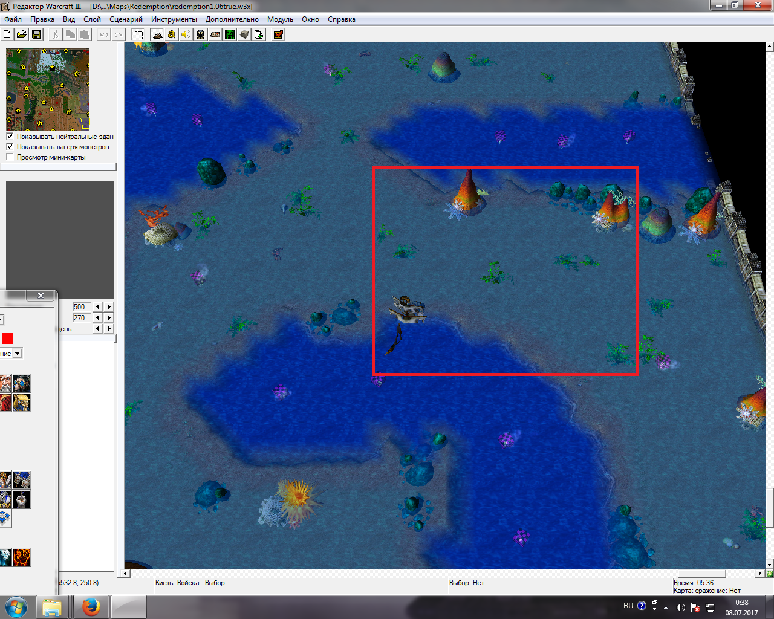Click the minimap preview thumbnail
The height and width of the screenshot is (619, 774).
(x=48, y=89)
